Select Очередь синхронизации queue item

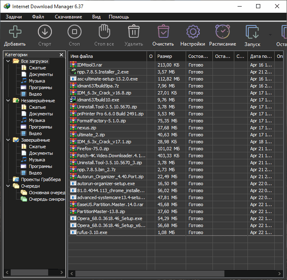click(x=47, y=199)
